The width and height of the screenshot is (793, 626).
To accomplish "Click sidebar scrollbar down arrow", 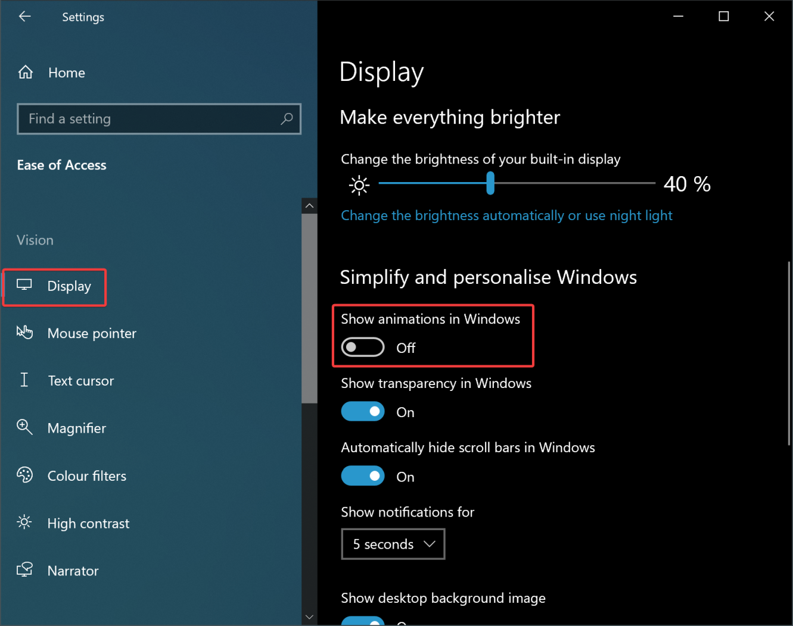I will [x=309, y=617].
